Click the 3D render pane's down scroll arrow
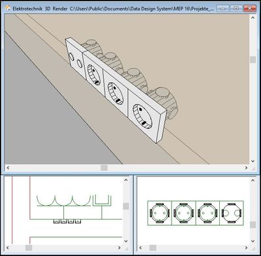 (x=253, y=161)
